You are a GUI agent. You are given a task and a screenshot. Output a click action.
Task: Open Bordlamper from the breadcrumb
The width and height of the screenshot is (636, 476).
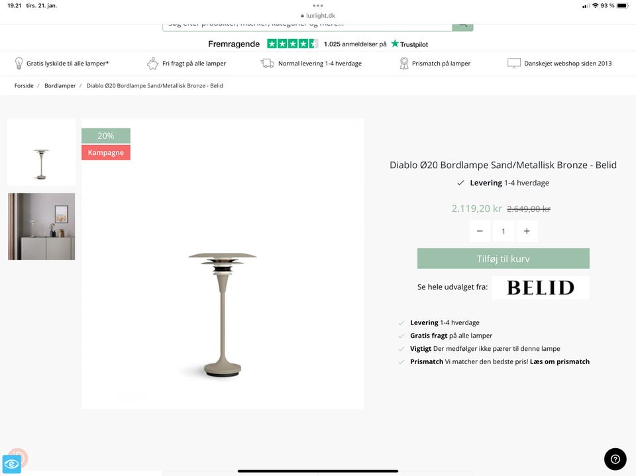coord(60,85)
